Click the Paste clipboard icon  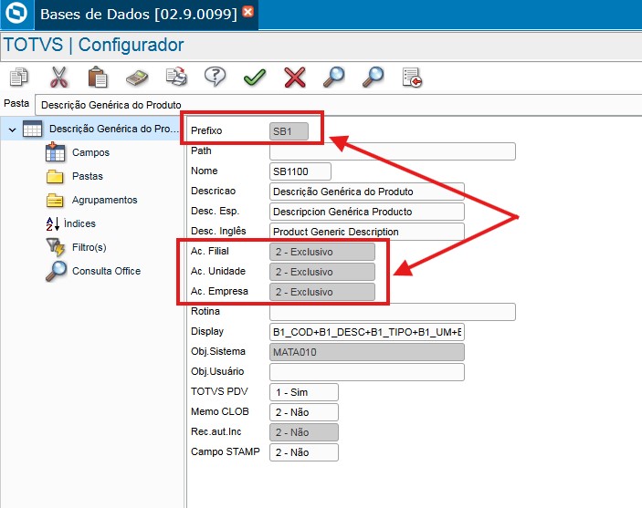98,77
